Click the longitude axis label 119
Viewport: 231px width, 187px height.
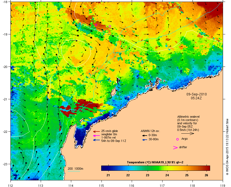[223, 185]
